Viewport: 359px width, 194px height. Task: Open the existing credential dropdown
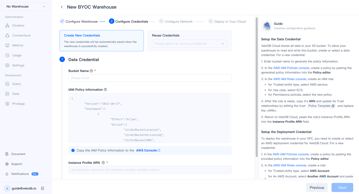pos(189,44)
